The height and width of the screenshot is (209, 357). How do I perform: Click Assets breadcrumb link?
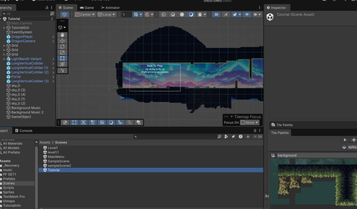coord(45,142)
